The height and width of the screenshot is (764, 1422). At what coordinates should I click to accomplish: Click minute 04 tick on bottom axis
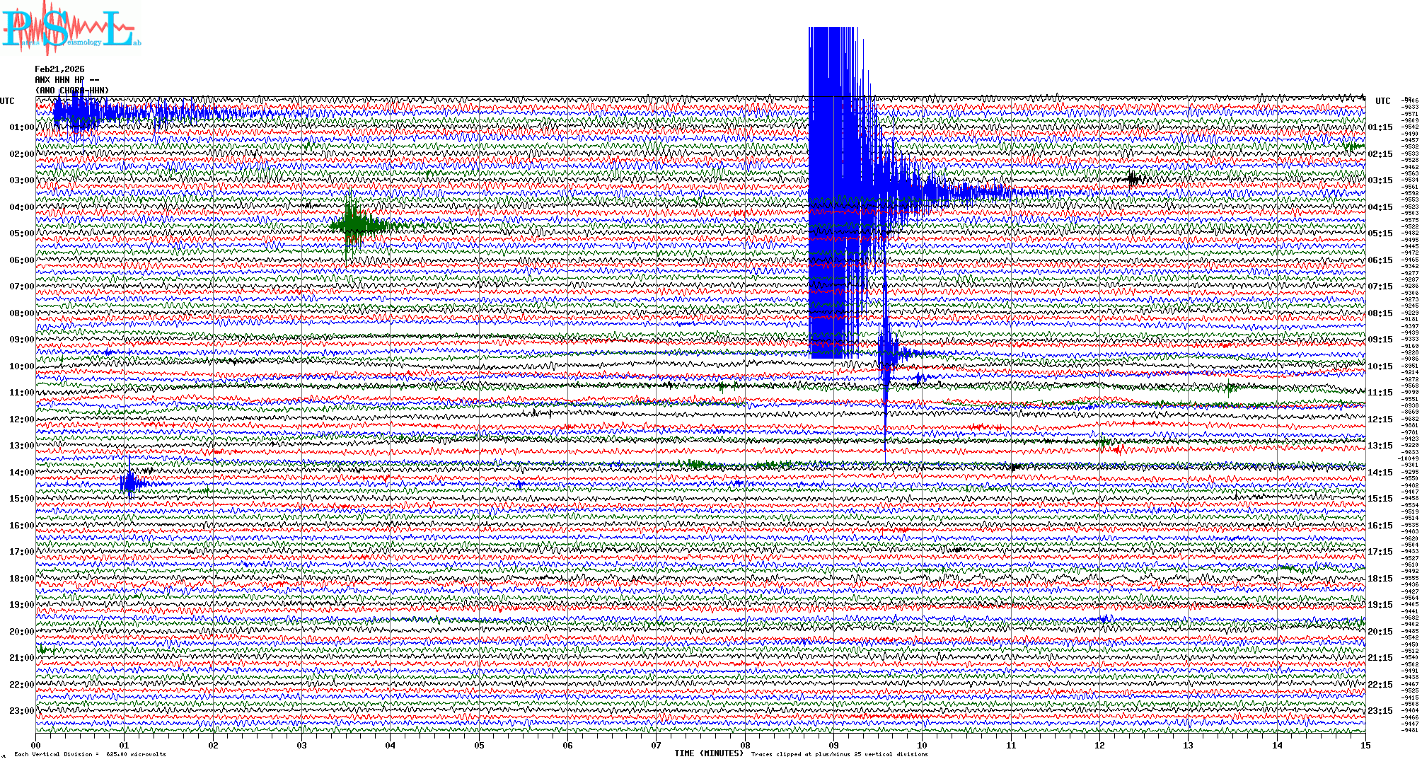coord(391,745)
